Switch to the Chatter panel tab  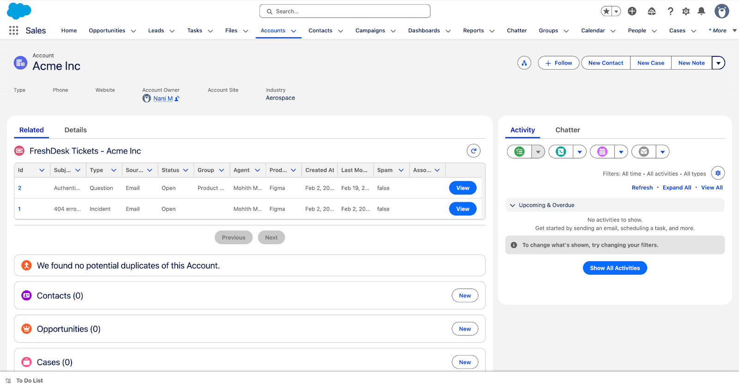pyautogui.click(x=568, y=130)
